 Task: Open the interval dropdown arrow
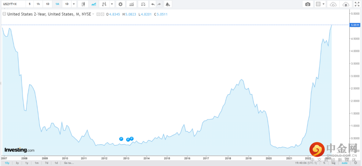[74, 4]
